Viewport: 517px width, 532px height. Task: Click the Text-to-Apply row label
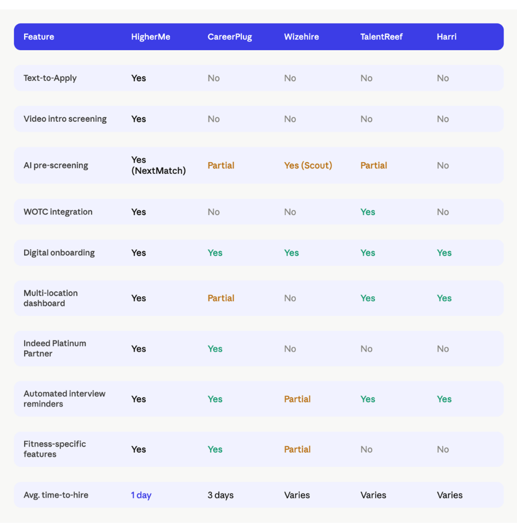click(x=50, y=78)
